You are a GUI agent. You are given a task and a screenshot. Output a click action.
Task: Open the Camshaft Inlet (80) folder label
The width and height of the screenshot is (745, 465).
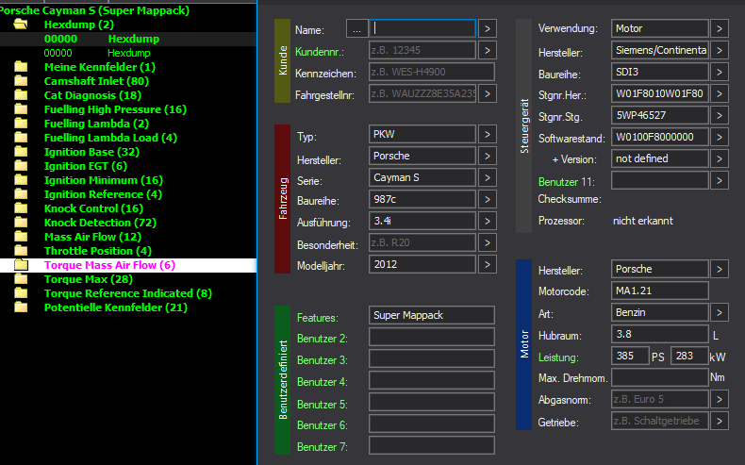(96, 81)
